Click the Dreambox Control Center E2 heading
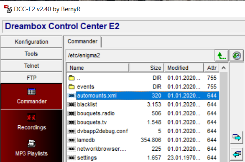This screenshot has height=162, width=245. [62, 26]
